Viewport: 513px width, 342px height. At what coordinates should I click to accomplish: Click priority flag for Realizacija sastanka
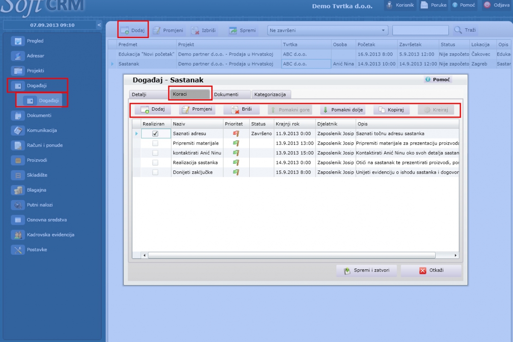click(x=236, y=162)
